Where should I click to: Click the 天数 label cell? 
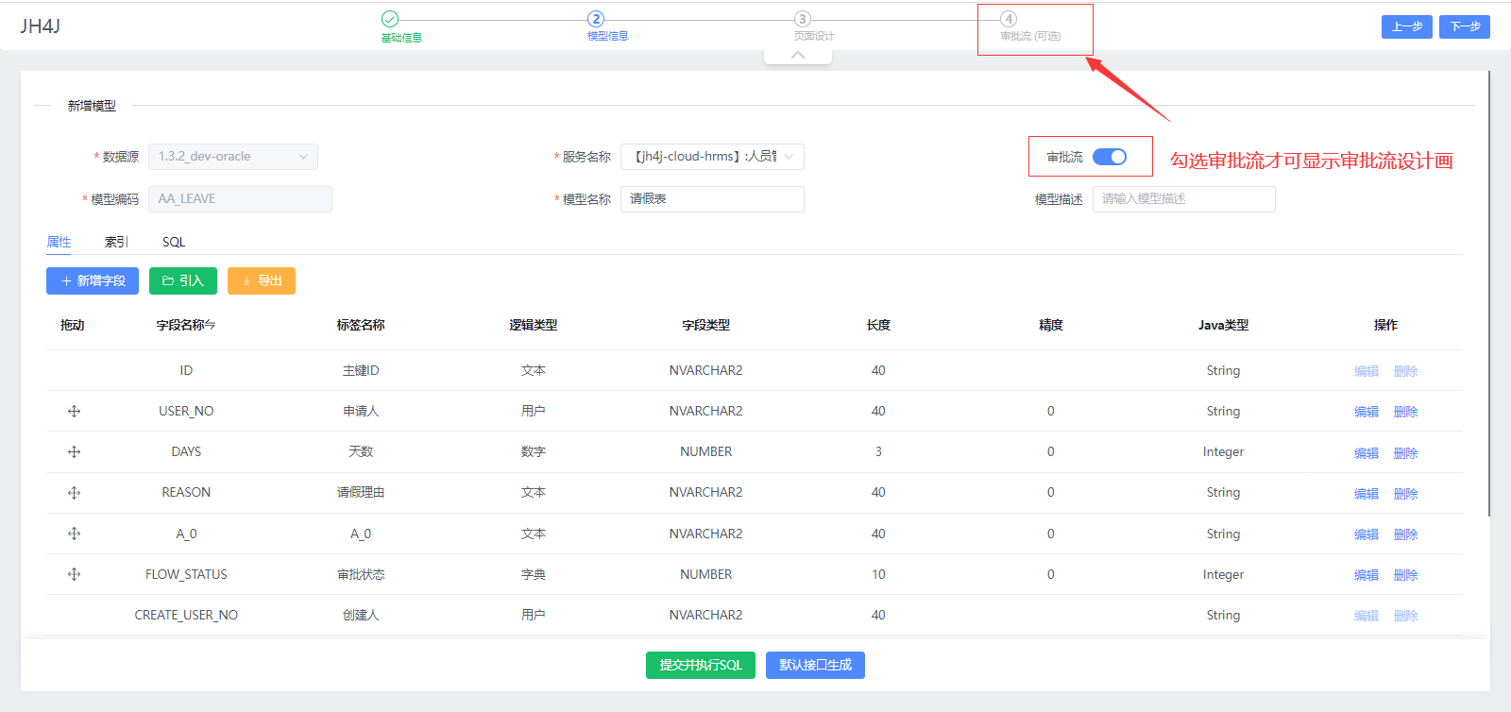tap(361, 451)
